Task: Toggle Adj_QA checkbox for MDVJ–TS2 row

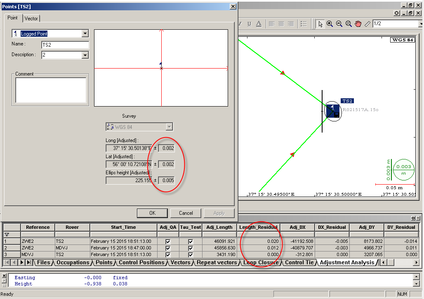Action: 168,254
